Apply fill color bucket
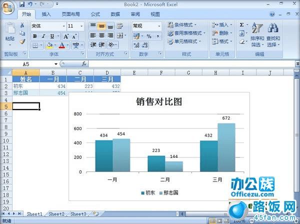Screen dimensions: 300x224 point(49,45)
